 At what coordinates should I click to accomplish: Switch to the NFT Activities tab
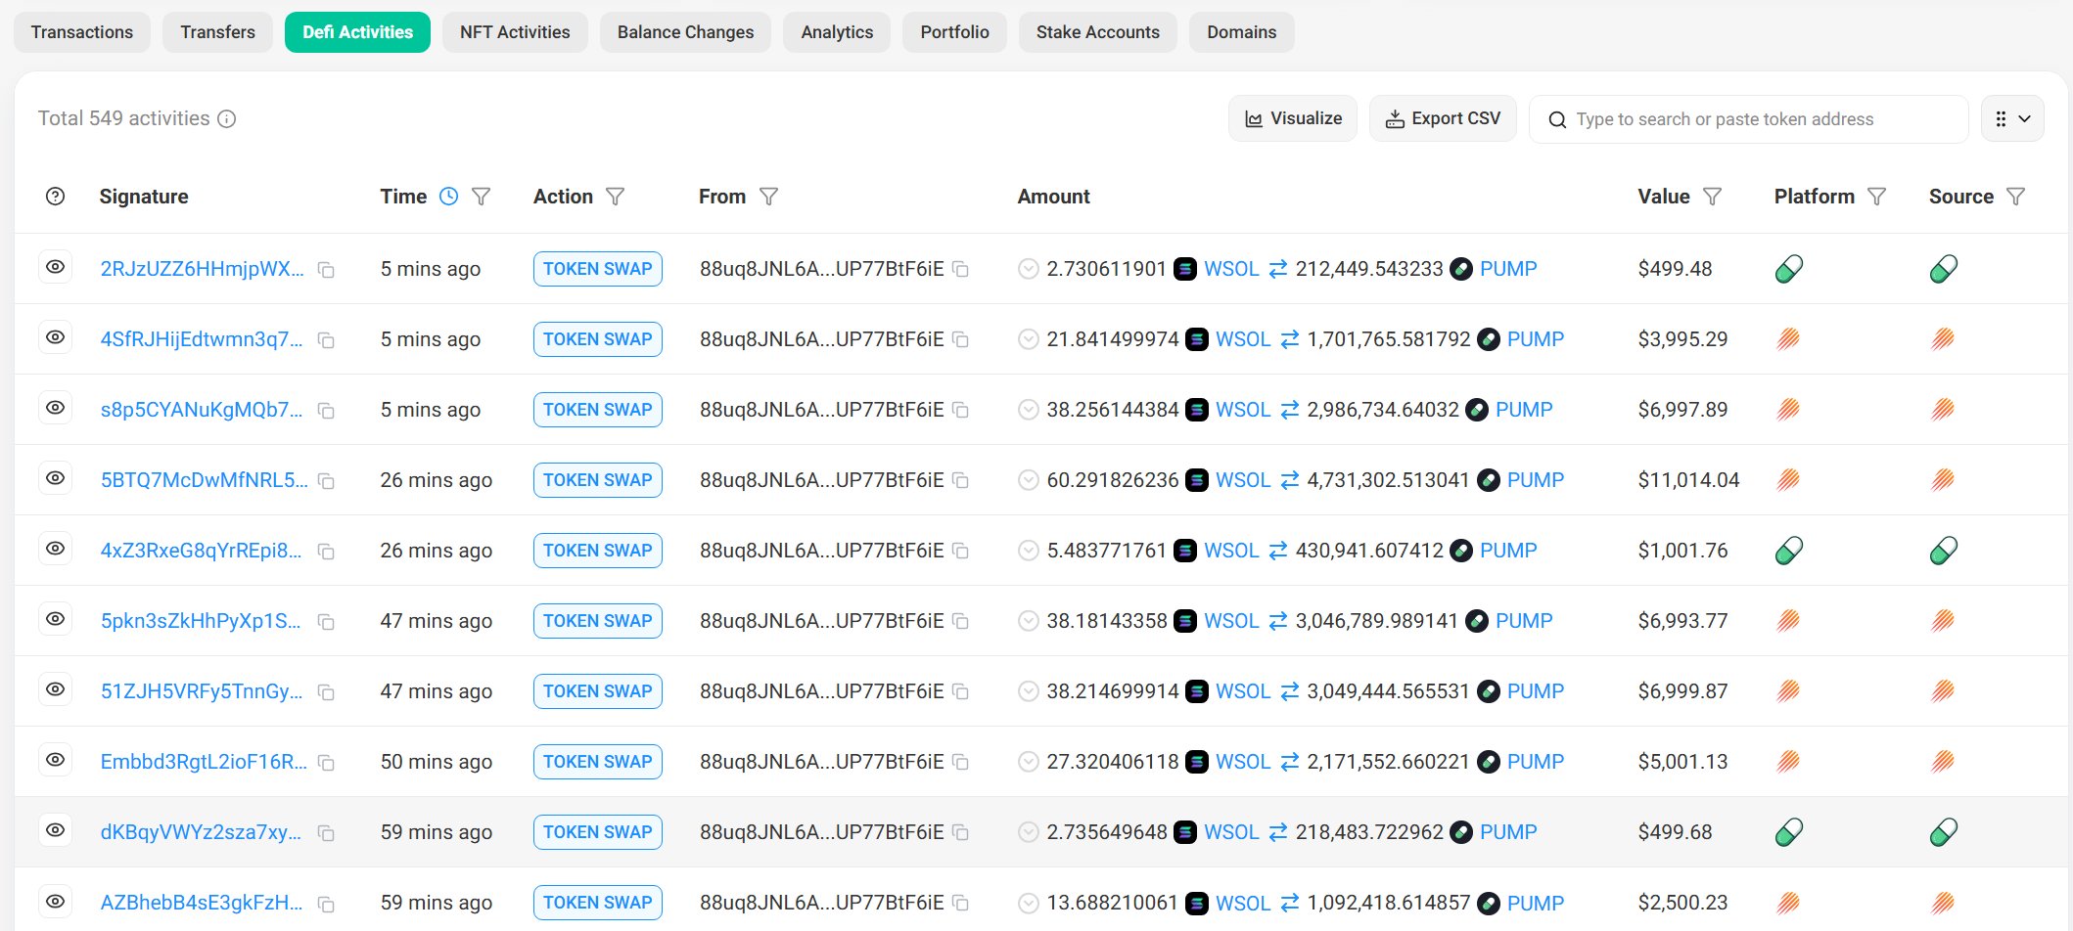pos(515,31)
